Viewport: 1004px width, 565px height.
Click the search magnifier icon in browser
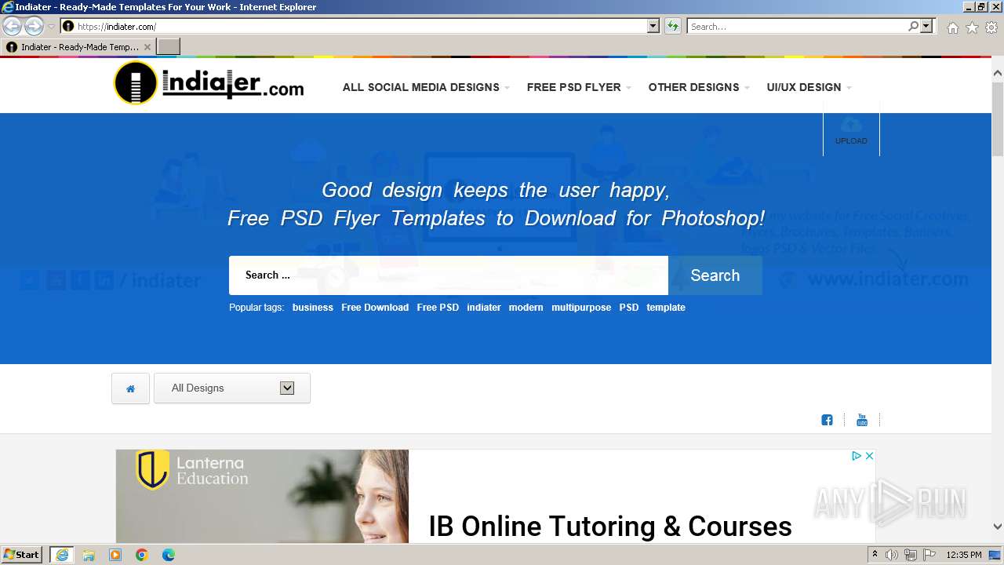coord(913,26)
